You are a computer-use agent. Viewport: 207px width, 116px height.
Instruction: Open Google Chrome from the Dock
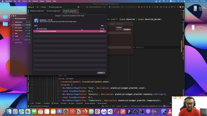pos(97,112)
